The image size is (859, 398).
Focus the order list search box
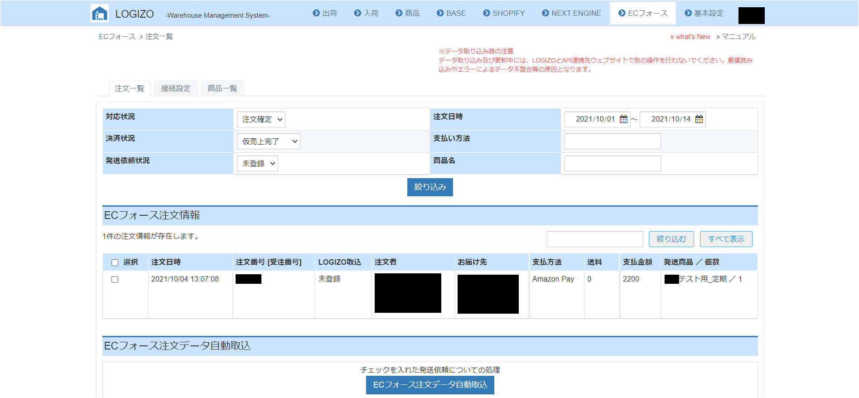pyautogui.click(x=595, y=239)
